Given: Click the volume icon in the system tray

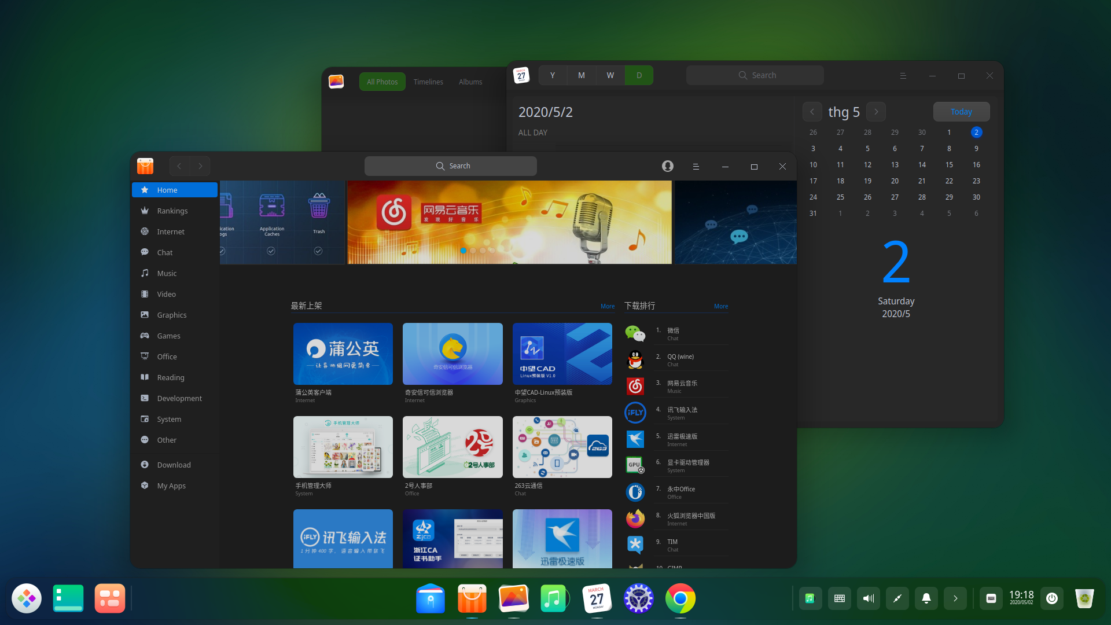Looking at the screenshot, I should 868,598.
